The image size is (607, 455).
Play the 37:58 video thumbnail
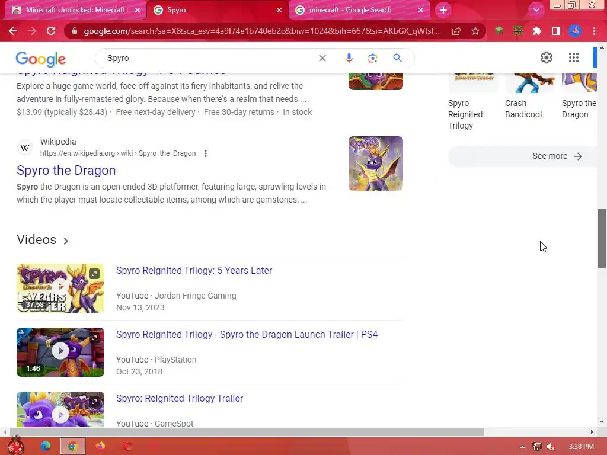(x=60, y=289)
